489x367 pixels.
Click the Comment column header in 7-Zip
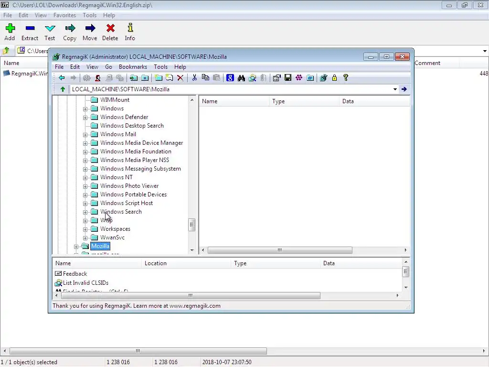click(x=436, y=63)
